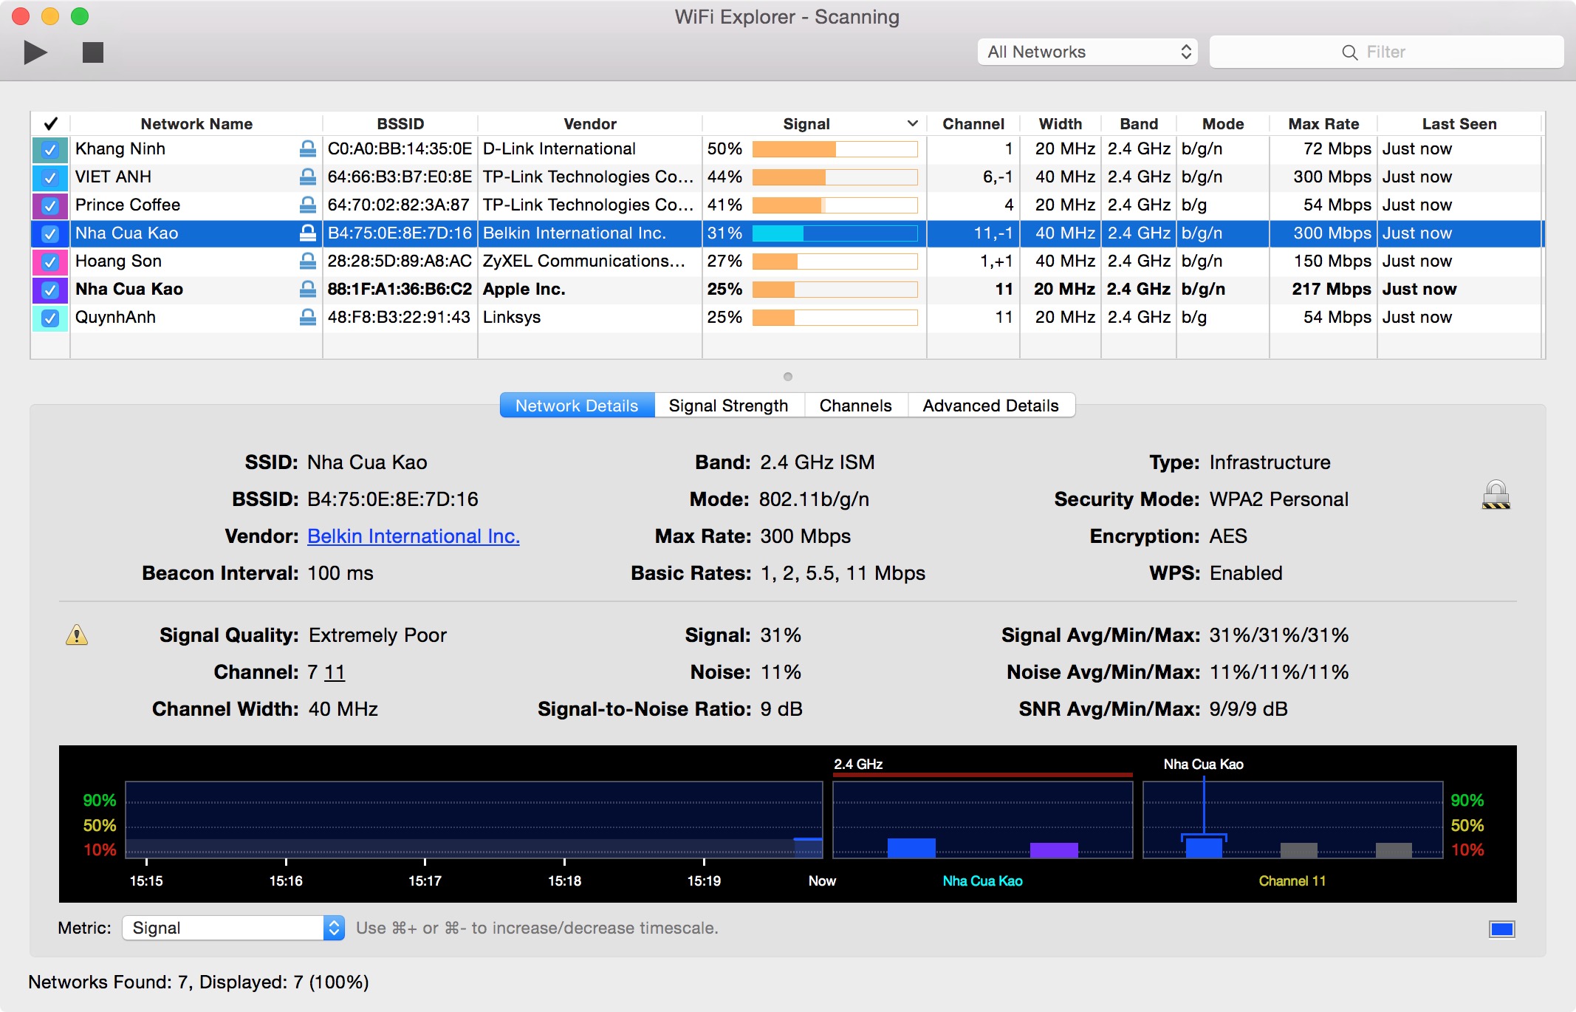Select BSSID 64:66:B3:B7:E0:8E cell
Viewport: 1576px width, 1012px height.
coord(400,177)
